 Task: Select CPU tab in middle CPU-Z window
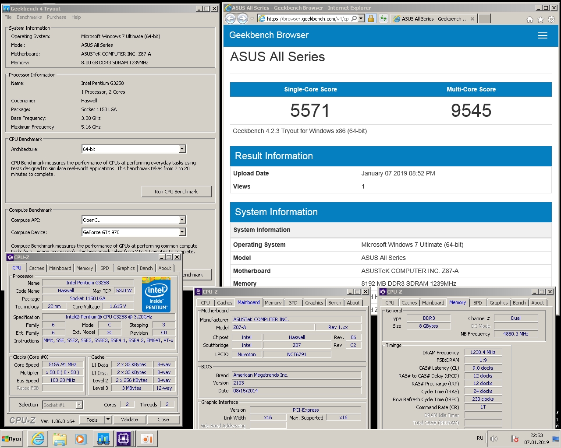coord(206,303)
